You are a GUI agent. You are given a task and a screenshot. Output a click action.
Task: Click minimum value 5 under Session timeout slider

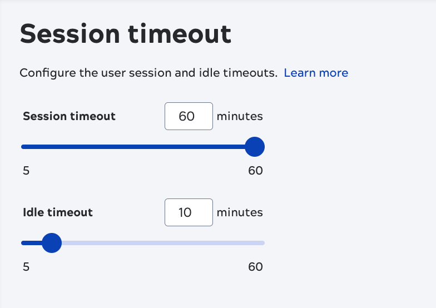(26, 171)
